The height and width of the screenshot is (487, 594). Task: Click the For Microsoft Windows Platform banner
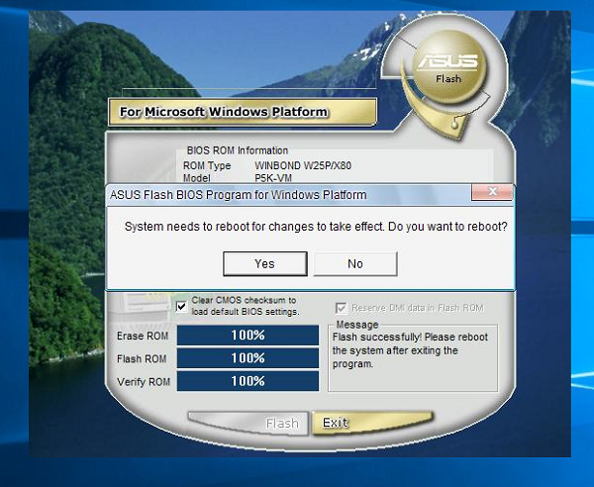coord(223,112)
